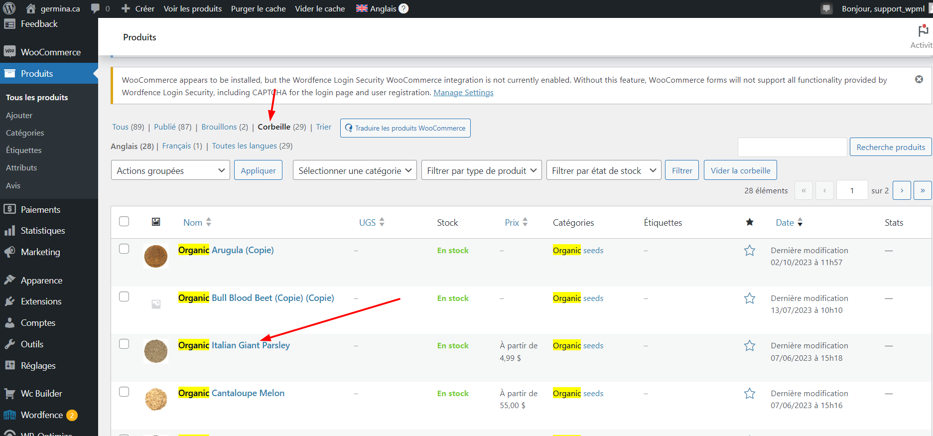This screenshot has height=436, width=933.
Task: Open the Étiquettes submenu item
Action: coord(24,150)
